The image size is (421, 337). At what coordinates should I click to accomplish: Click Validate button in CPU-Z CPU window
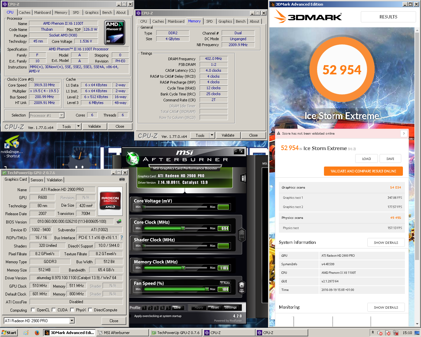[94, 126]
